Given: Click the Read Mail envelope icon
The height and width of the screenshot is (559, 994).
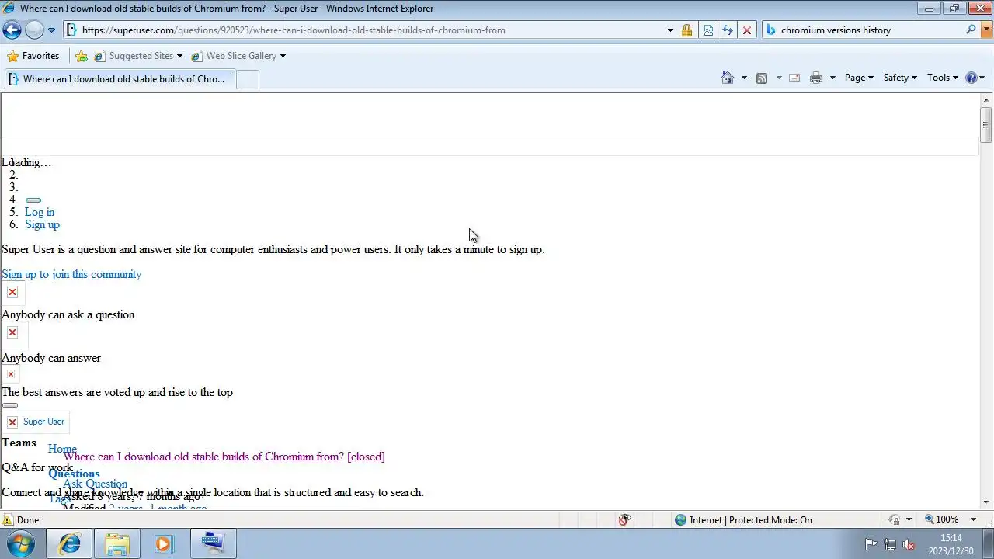Looking at the screenshot, I should (x=794, y=78).
